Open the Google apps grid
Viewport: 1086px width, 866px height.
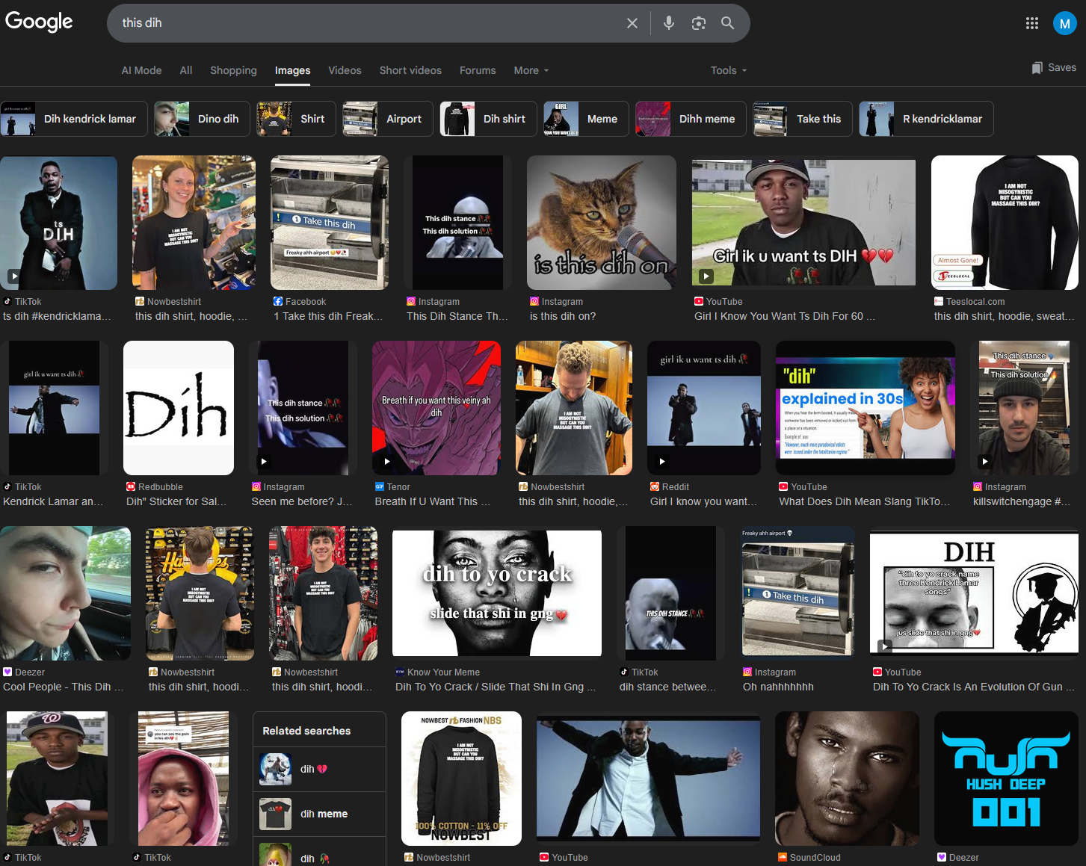tap(1032, 23)
